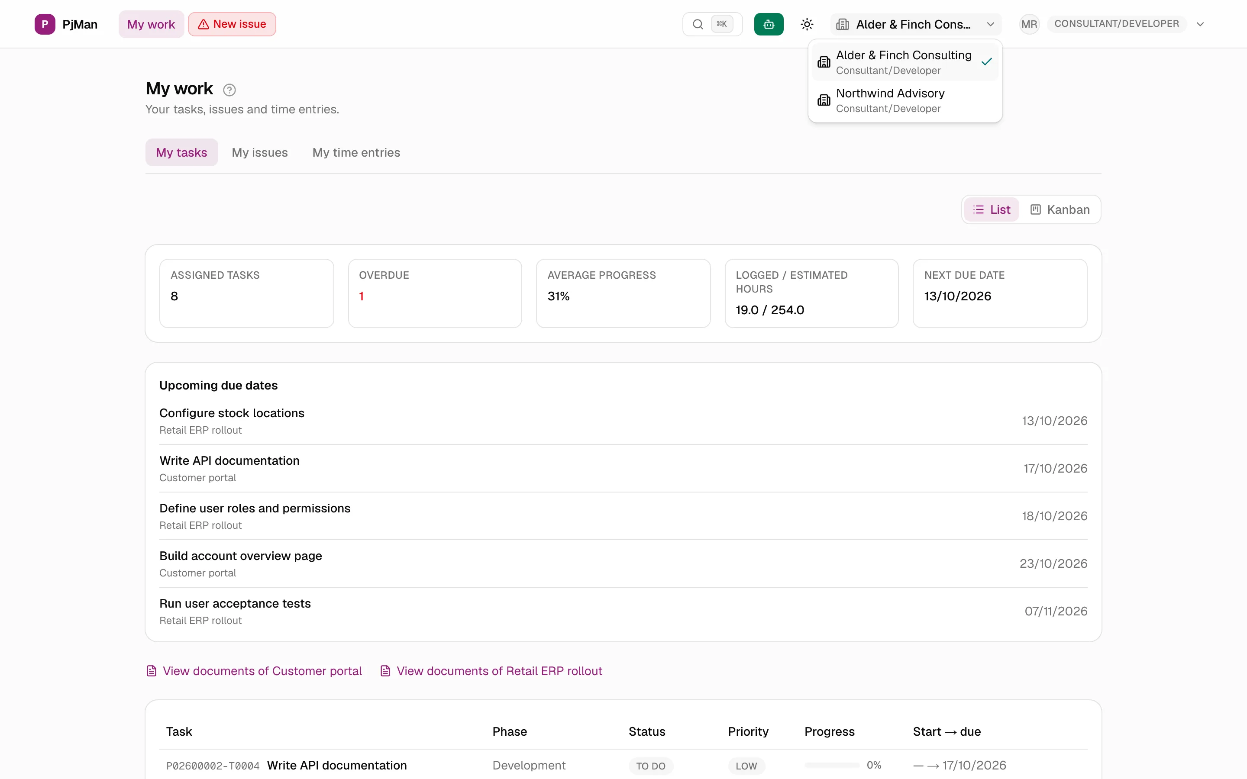Viewport: 1247px width, 779px height.
Task: Click the Average Progress 31% card
Action: (623, 293)
